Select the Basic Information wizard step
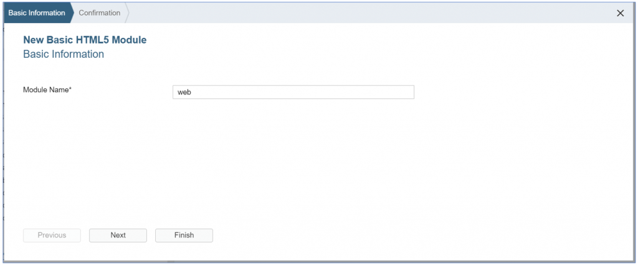Image resolution: width=638 pixels, height=265 pixels. click(x=37, y=12)
